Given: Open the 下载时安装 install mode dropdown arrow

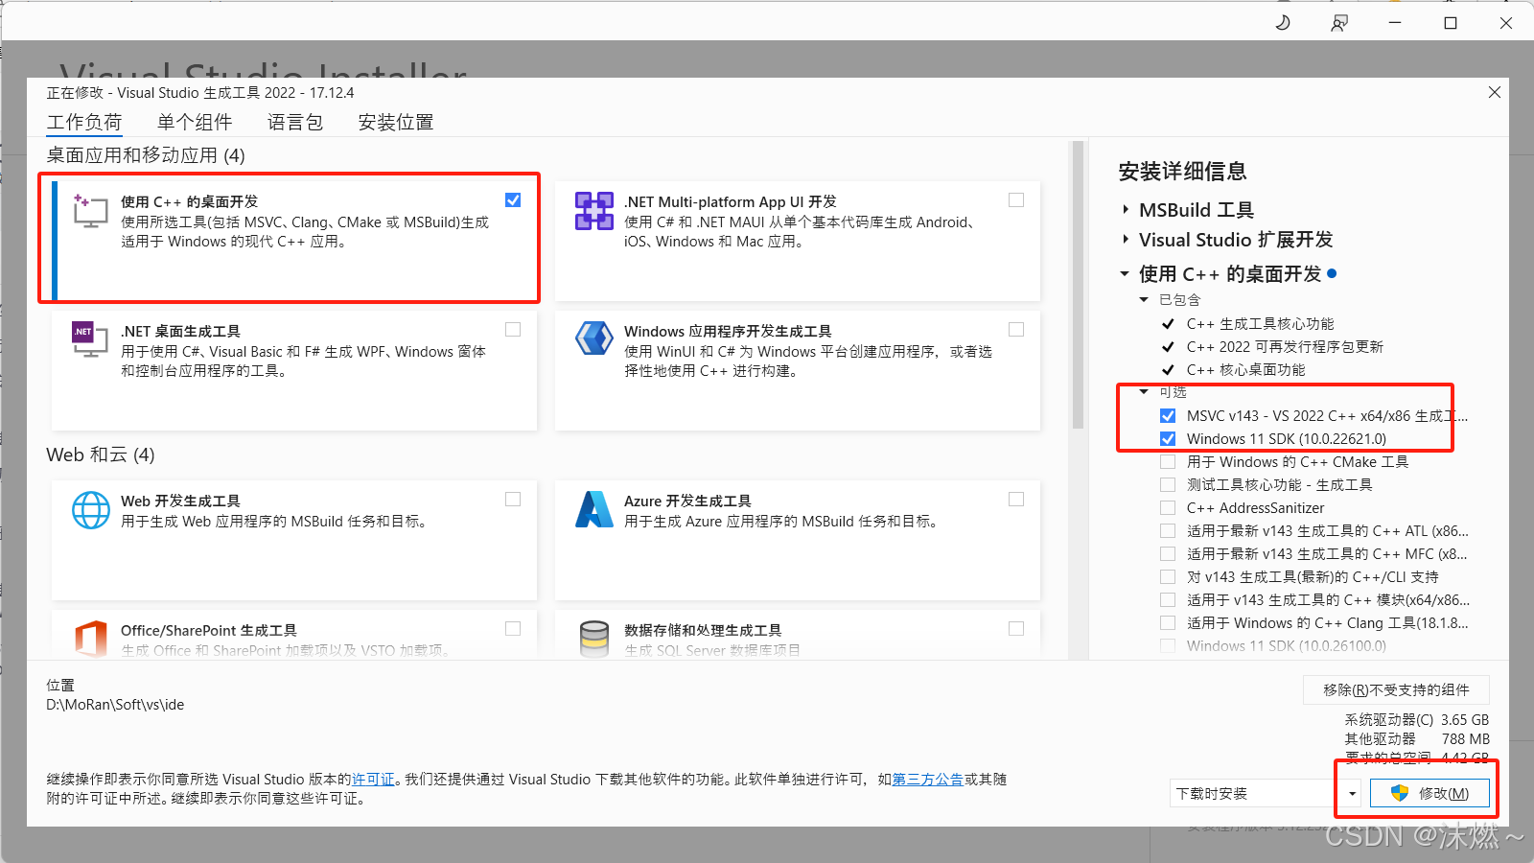Looking at the screenshot, I should point(1352,793).
